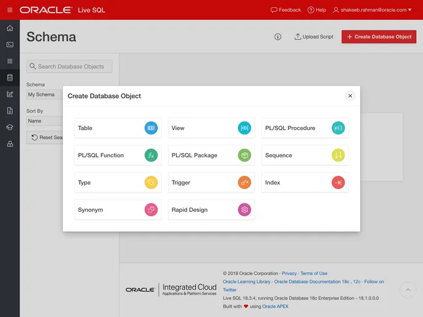Open My Session list icon in sidebar
423x317 pixels.
pyautogui.click(x=10, y=61)
